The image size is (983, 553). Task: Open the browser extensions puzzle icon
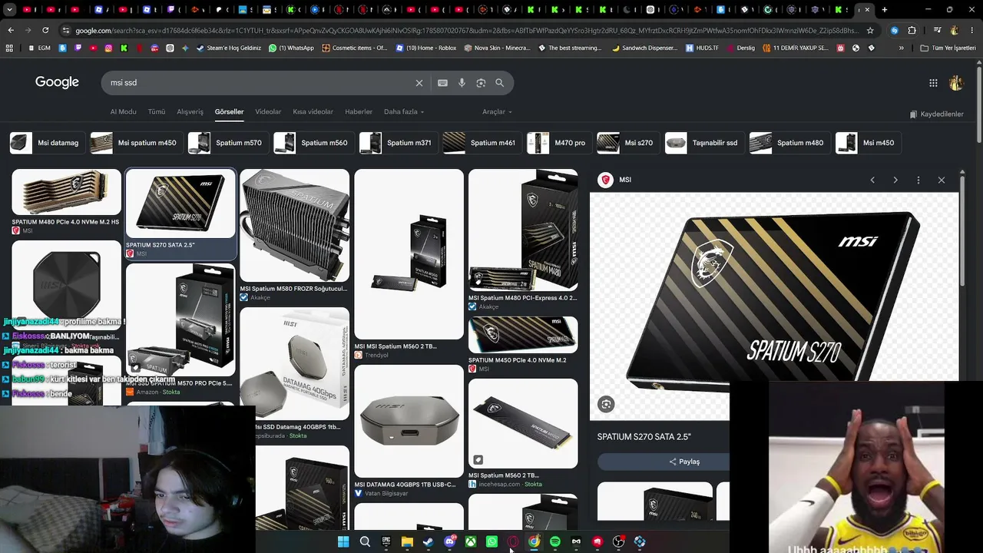912,30
